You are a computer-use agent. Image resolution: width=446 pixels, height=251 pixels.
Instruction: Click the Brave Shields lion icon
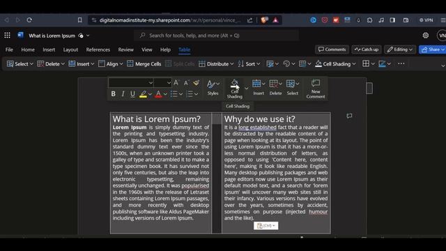[x=264, y=20]
